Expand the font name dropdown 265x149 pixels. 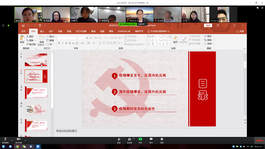tap(76, 38)
